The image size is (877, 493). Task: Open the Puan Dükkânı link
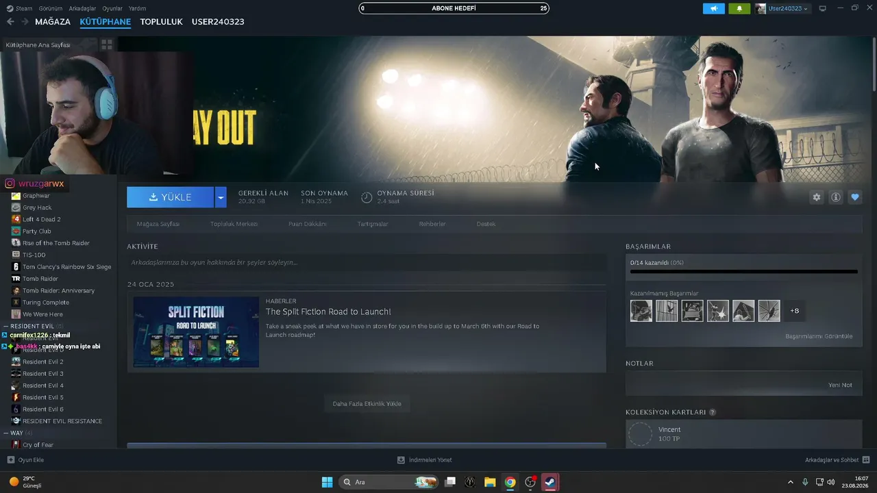point(308,224)
